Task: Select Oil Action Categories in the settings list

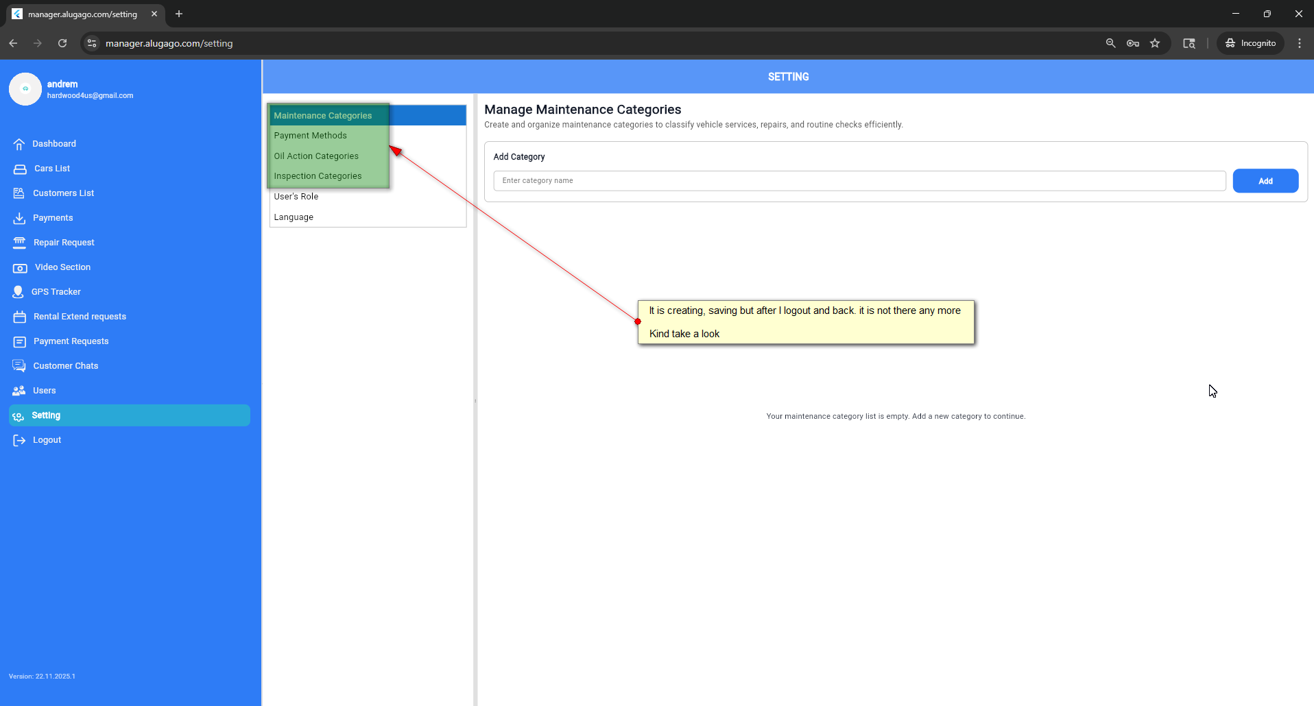Action: (316, 156)
